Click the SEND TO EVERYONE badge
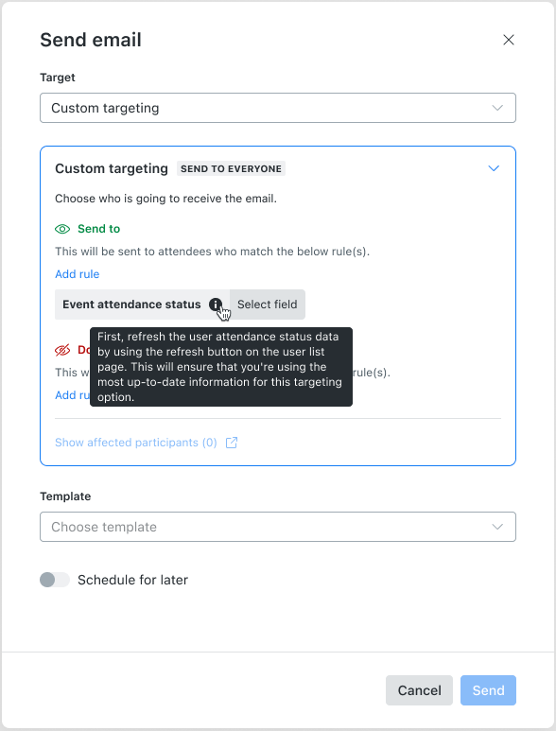The image size is (556, 731). click(x=231, y=168)
